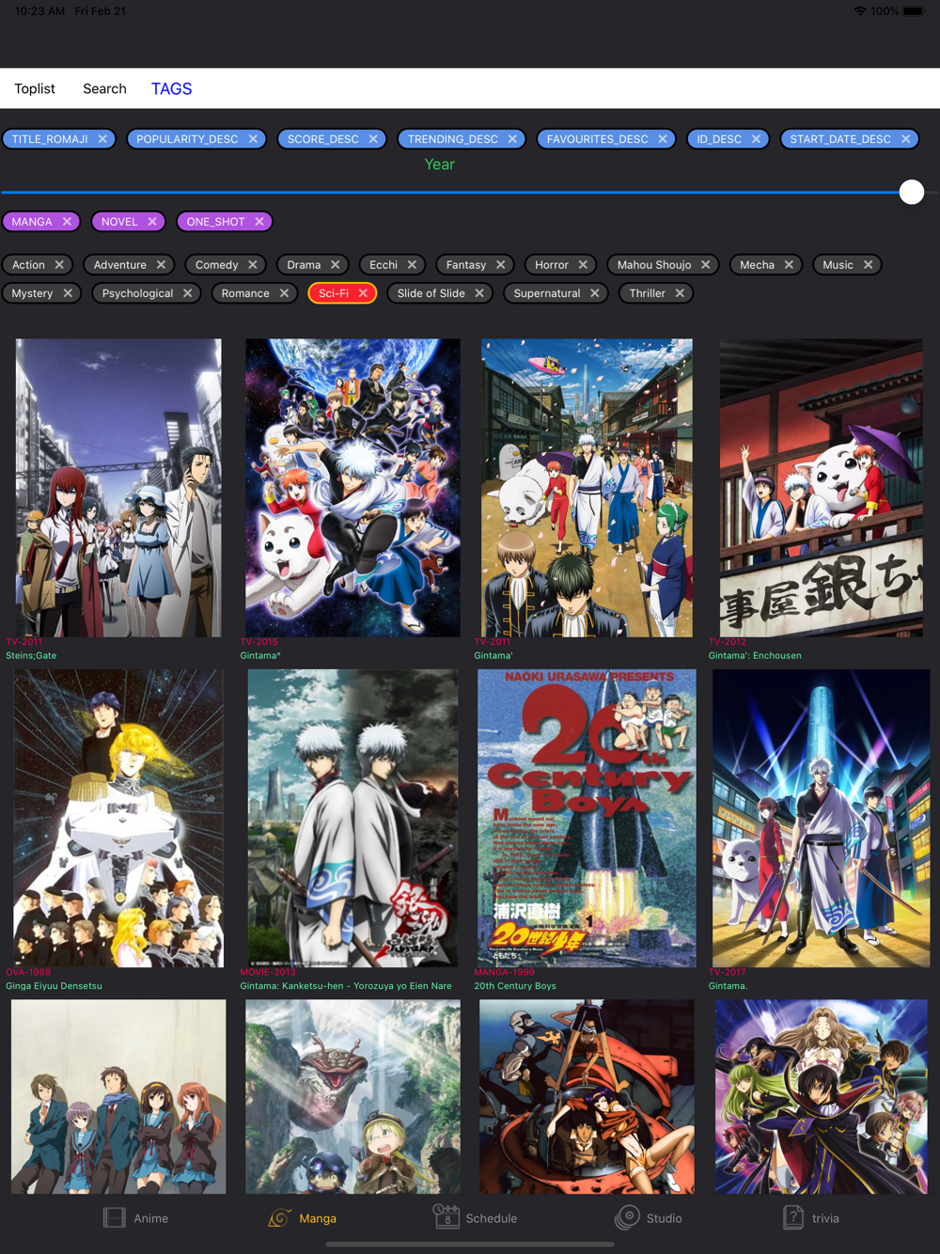Toggle the Psychological genre tag
Screen dimensions: 940x1254
[147, 293]
